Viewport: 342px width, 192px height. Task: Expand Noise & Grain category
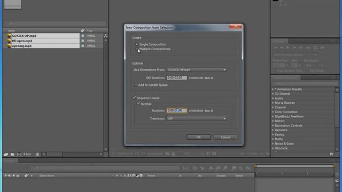273,143
